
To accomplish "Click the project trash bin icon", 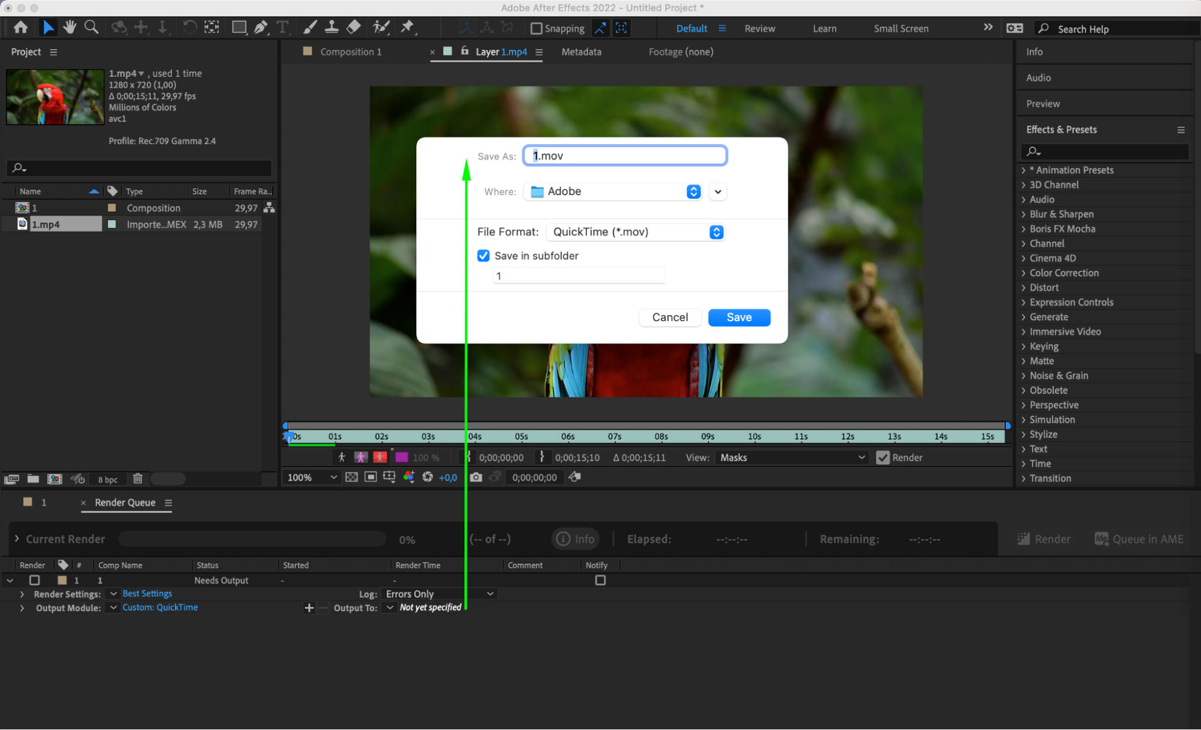I will 138,478.
